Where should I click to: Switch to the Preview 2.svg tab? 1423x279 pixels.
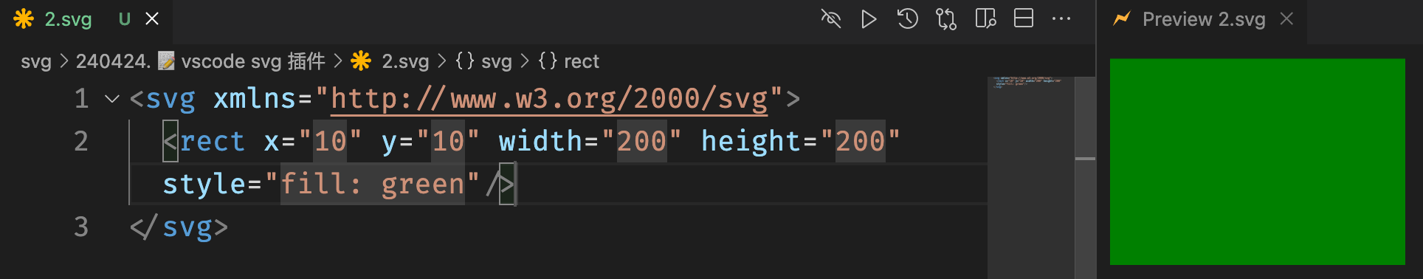click(x=1203, y=19)
